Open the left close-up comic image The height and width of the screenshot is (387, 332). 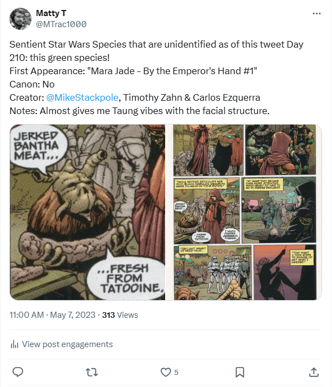(88, 212)
